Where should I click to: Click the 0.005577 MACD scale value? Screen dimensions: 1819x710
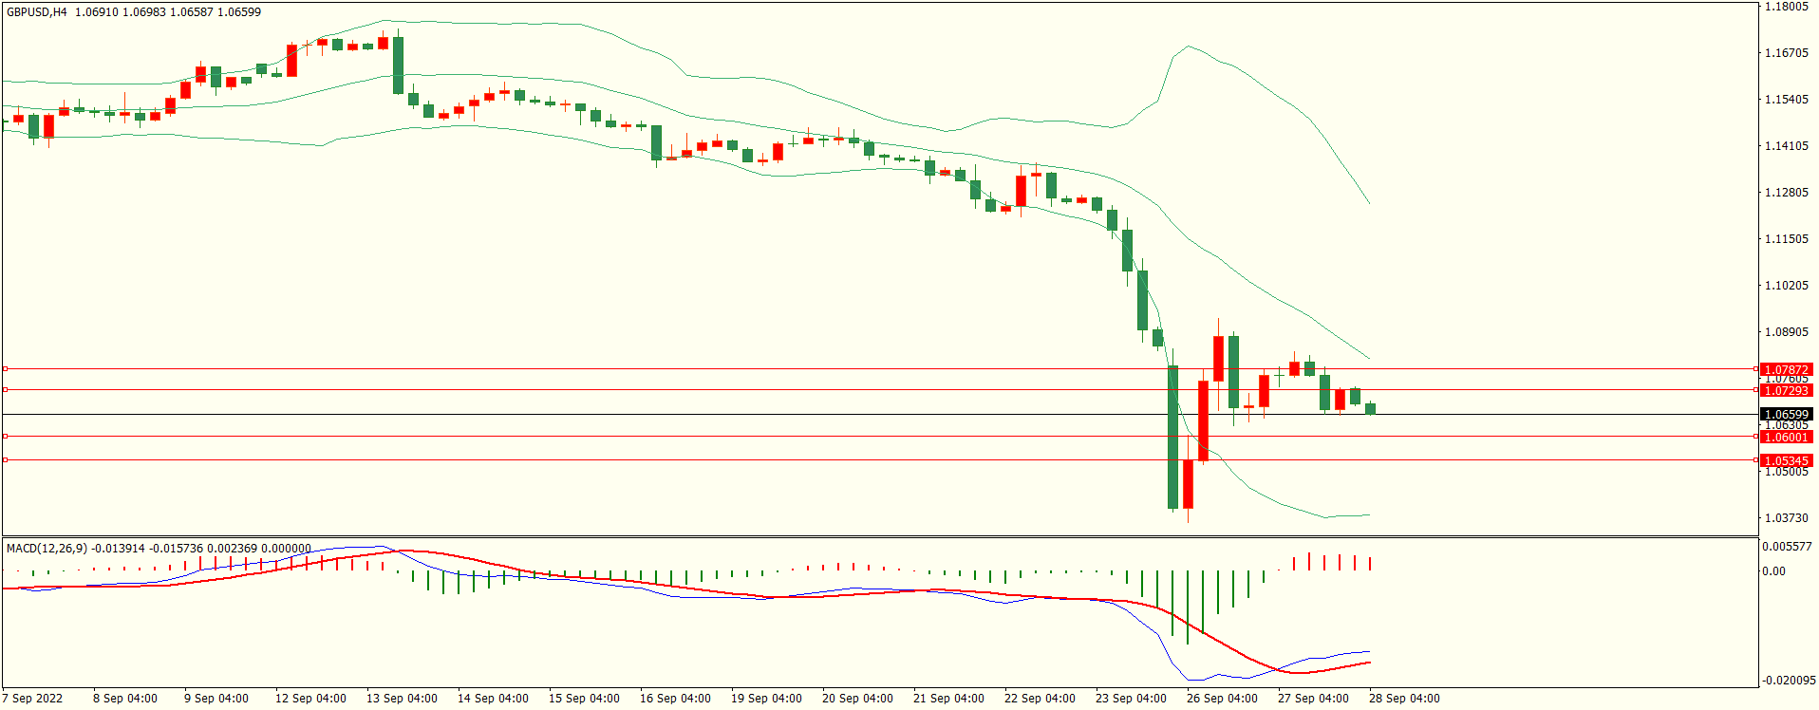click(1787, 547)
